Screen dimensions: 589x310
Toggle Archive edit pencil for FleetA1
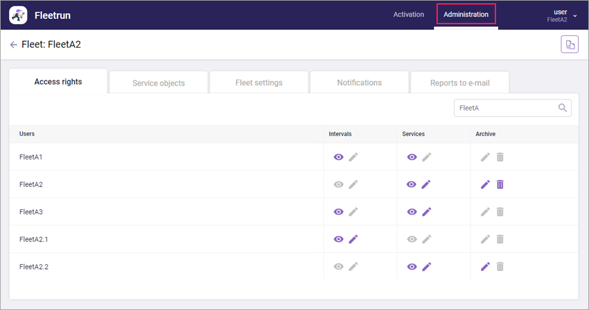click(x=486, y=157)
